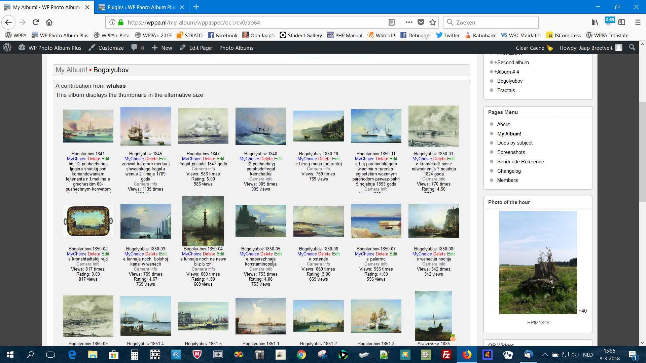Open Changelog page link

coord(509,171)
